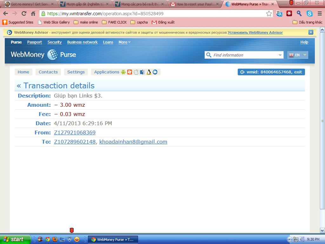Image resolution: width=325 pixels, height=244 pixels.
Task: Launch Chrome from the quick launch bar
Action: click(x=48, y=239)
